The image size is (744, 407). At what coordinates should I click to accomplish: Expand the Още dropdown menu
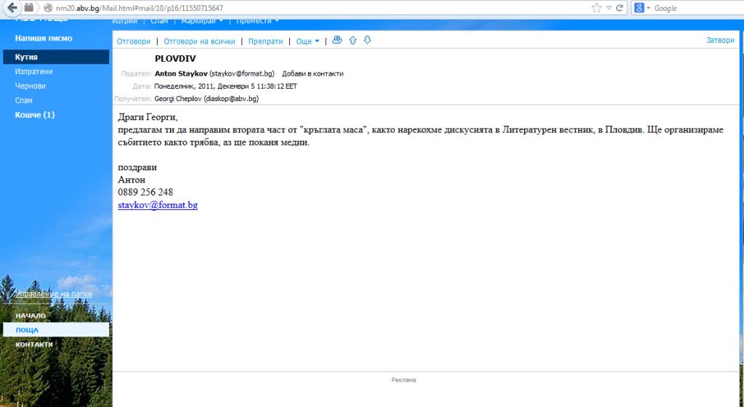[x=307, y=41]
